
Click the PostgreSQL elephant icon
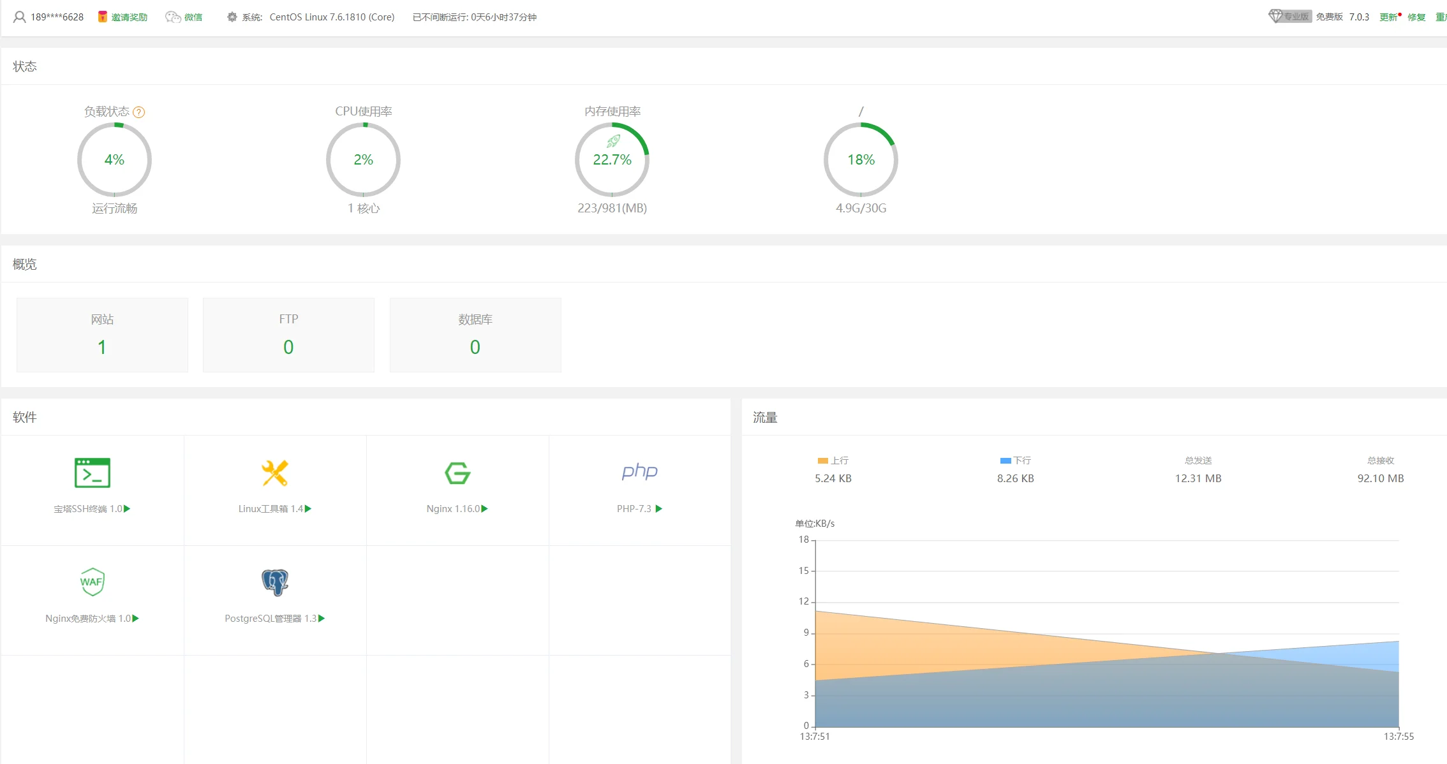[275, 582]
